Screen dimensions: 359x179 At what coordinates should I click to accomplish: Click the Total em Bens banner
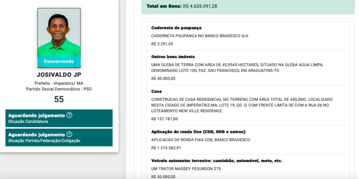click(248, 6)
